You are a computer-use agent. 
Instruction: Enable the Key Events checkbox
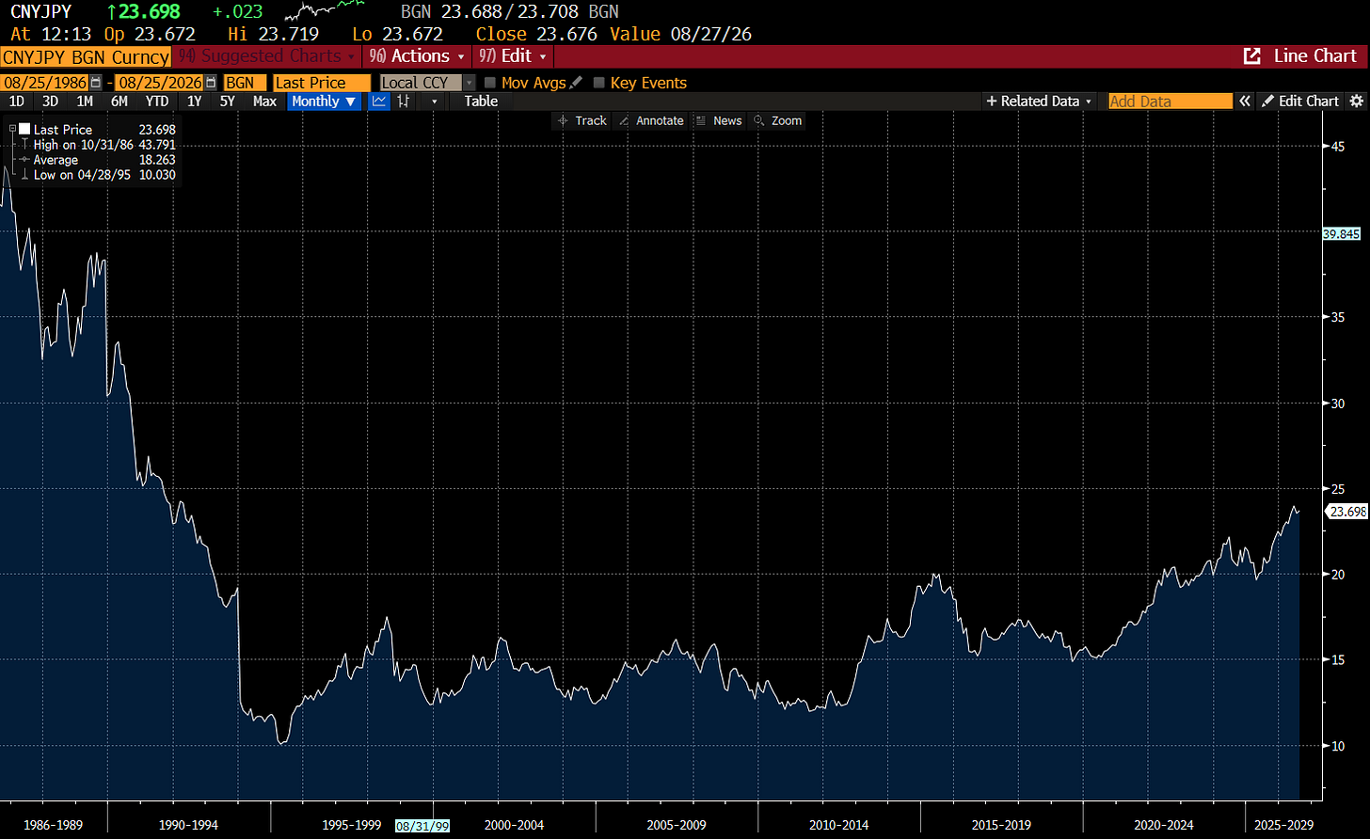[x=599, y=83]
